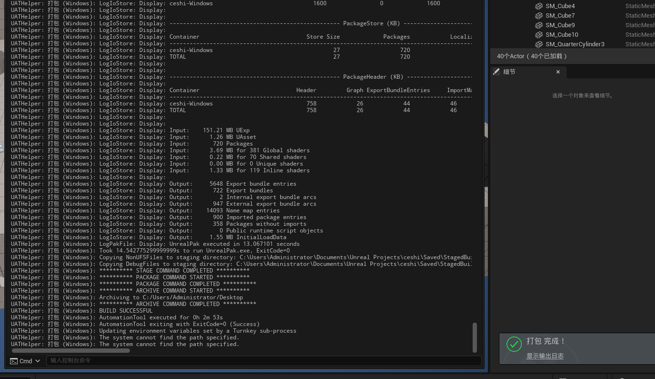Screen dimensions: 655x379
Task: Click the Archiving to Desktop log line
Action: click(x=127, y=297)
